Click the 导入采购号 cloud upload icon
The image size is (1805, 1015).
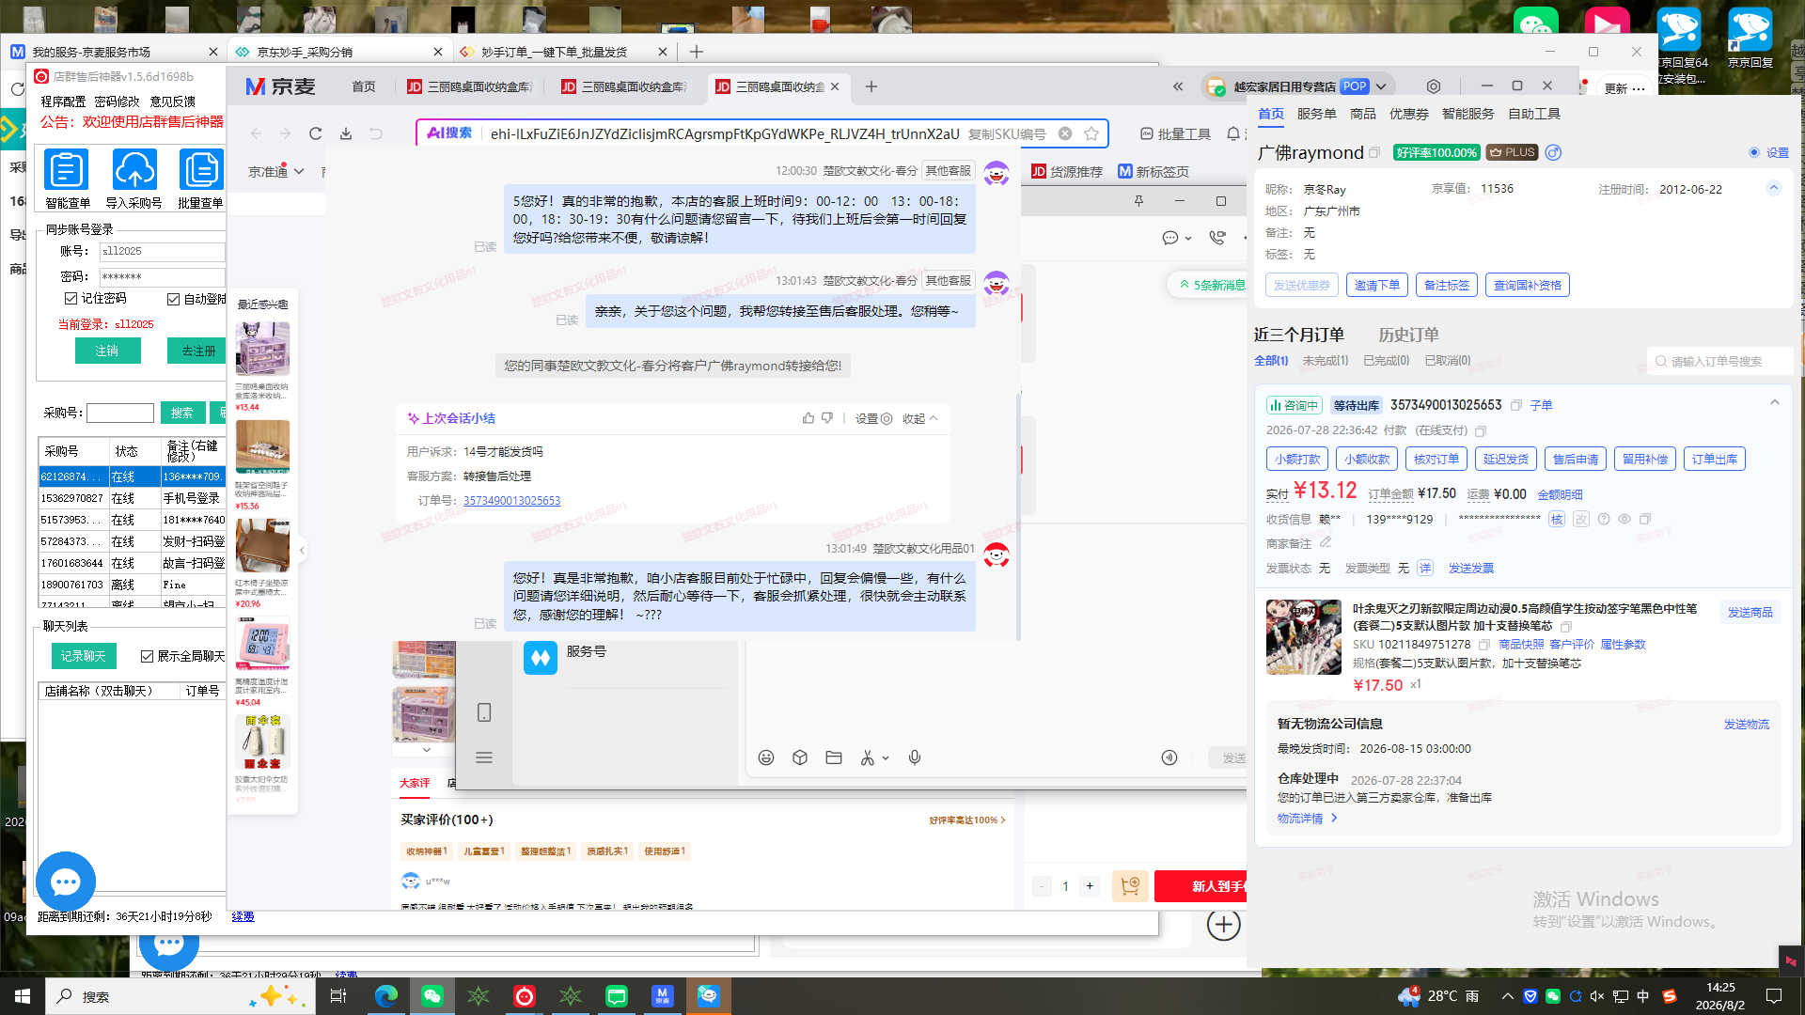134,170
